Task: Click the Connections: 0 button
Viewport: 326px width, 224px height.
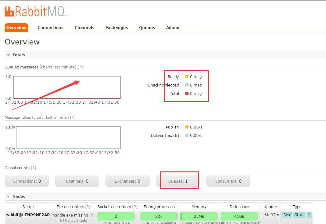Action: (x=27, y=181)
